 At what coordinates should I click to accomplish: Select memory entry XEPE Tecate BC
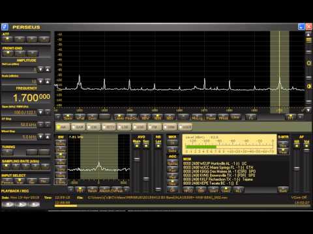pyautogui.click(x=211, y=183)
